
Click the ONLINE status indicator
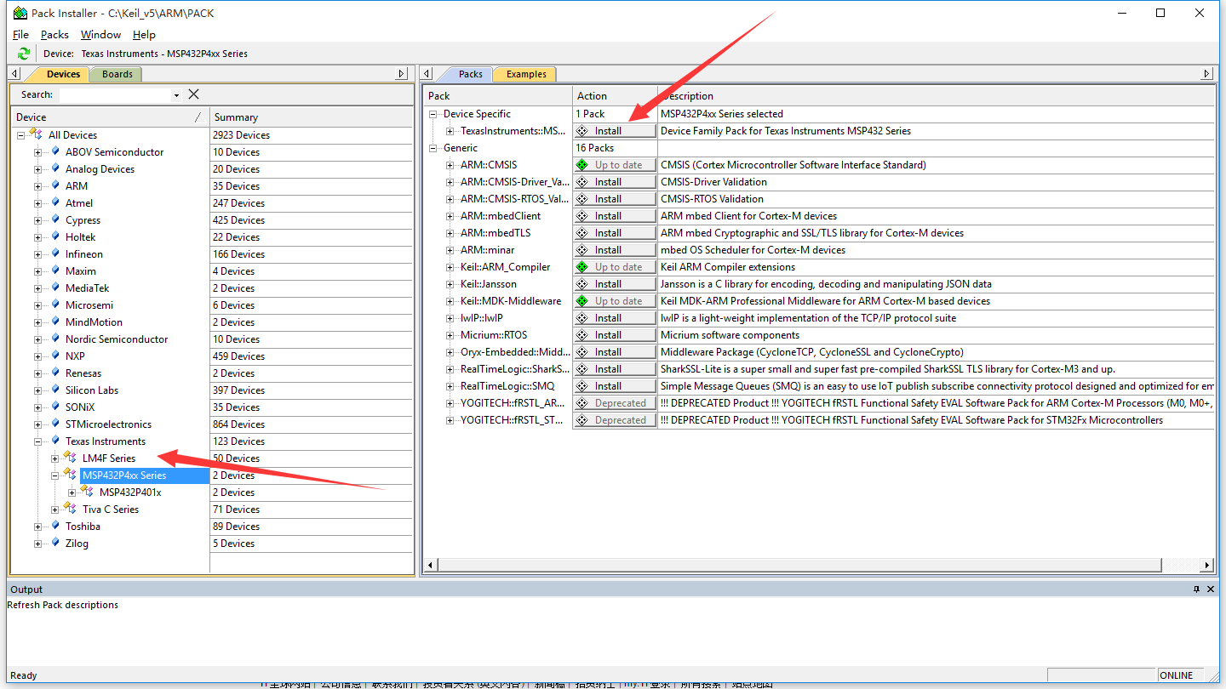coord(1176,675)
